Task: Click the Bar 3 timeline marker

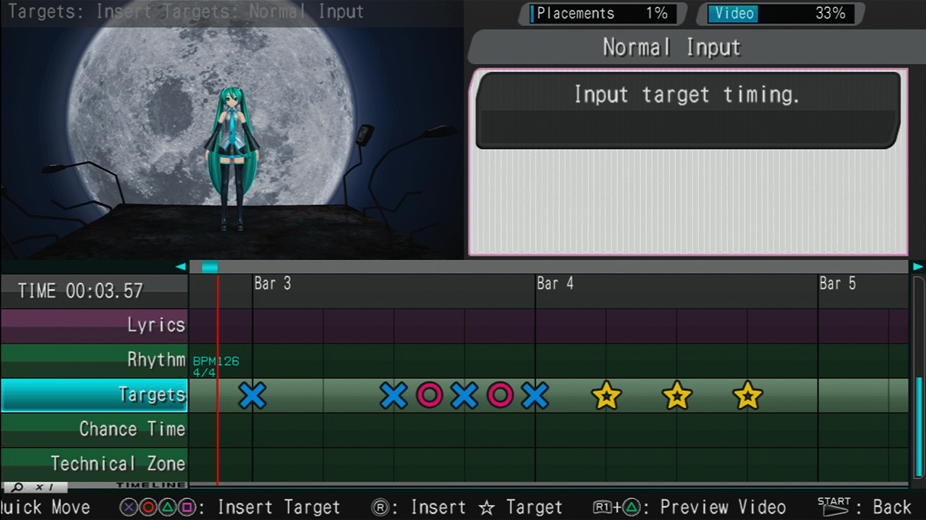Action: (x=272, y=284)
